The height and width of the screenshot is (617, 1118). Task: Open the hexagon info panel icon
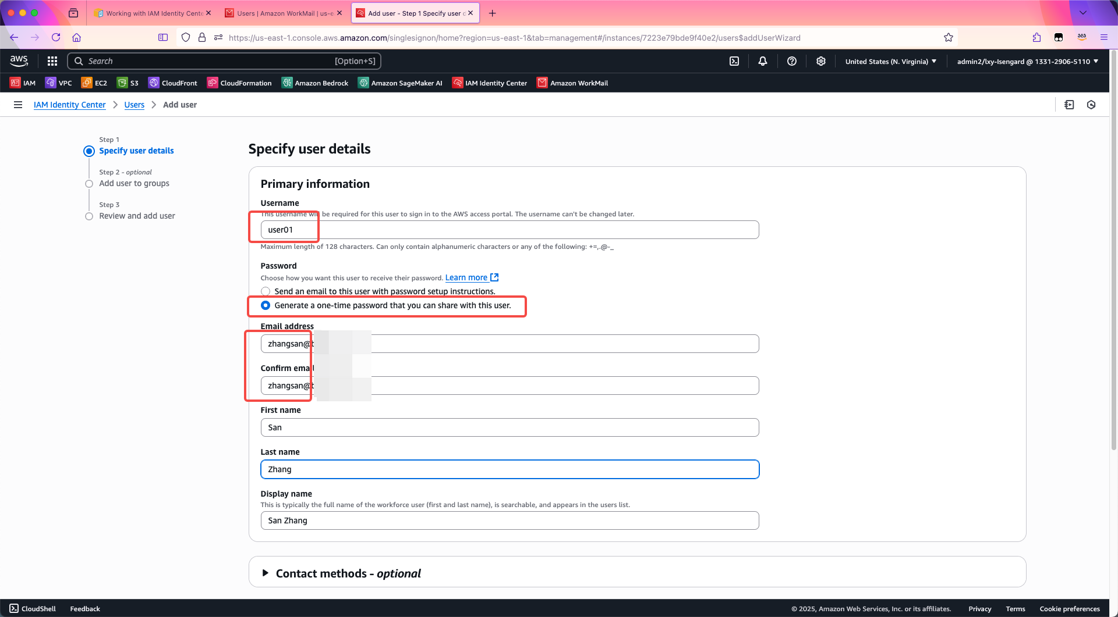click(x=1091, y=105)
